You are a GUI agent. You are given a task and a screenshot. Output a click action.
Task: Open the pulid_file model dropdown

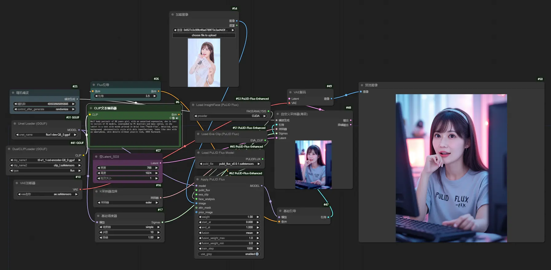pyautogui.click(x=230, y=164)
